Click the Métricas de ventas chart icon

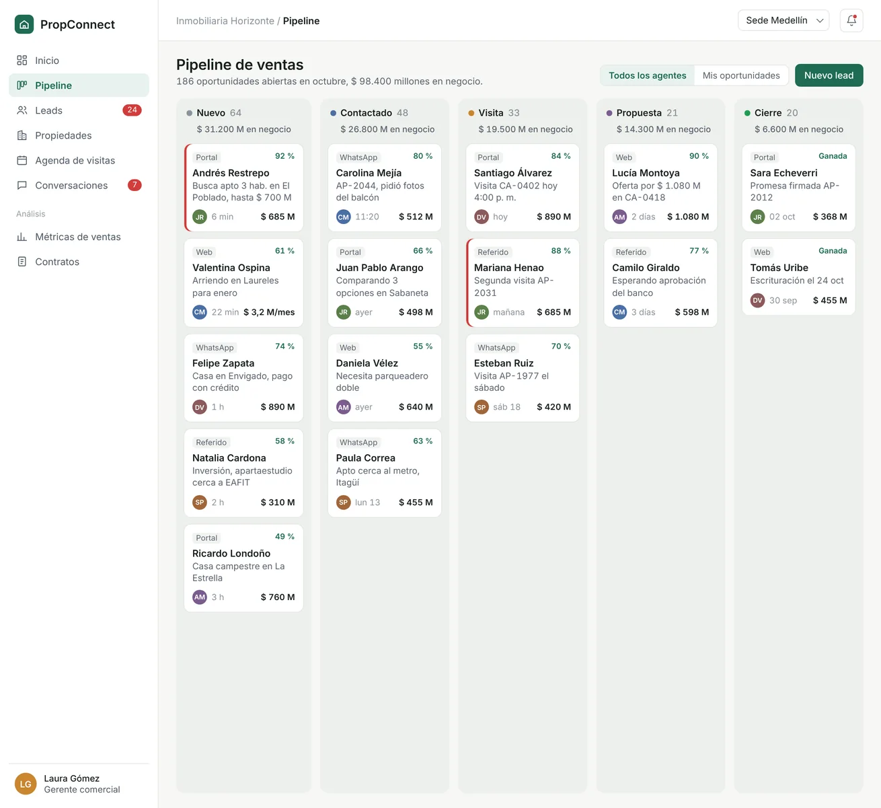pos(22,237)
